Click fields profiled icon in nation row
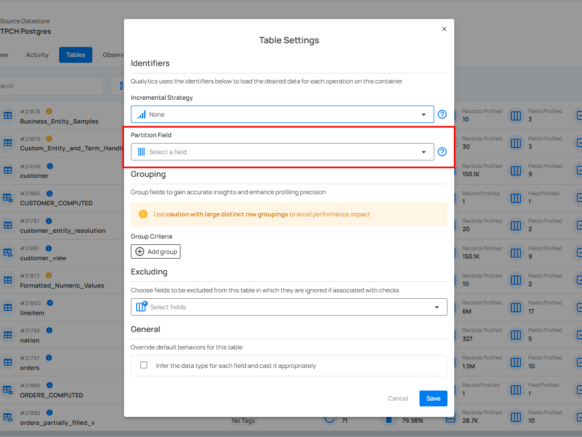The width and height of the screenshot is (582, 437). point(516,335)
